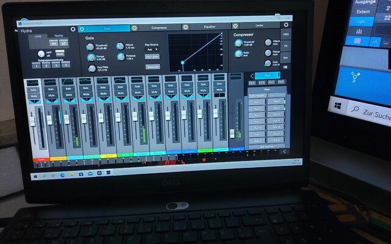Image resolution: width=391 pixels, height=244 pixels.
Task: Open the mixer settings gear at top right
Action: coord(286,24)
